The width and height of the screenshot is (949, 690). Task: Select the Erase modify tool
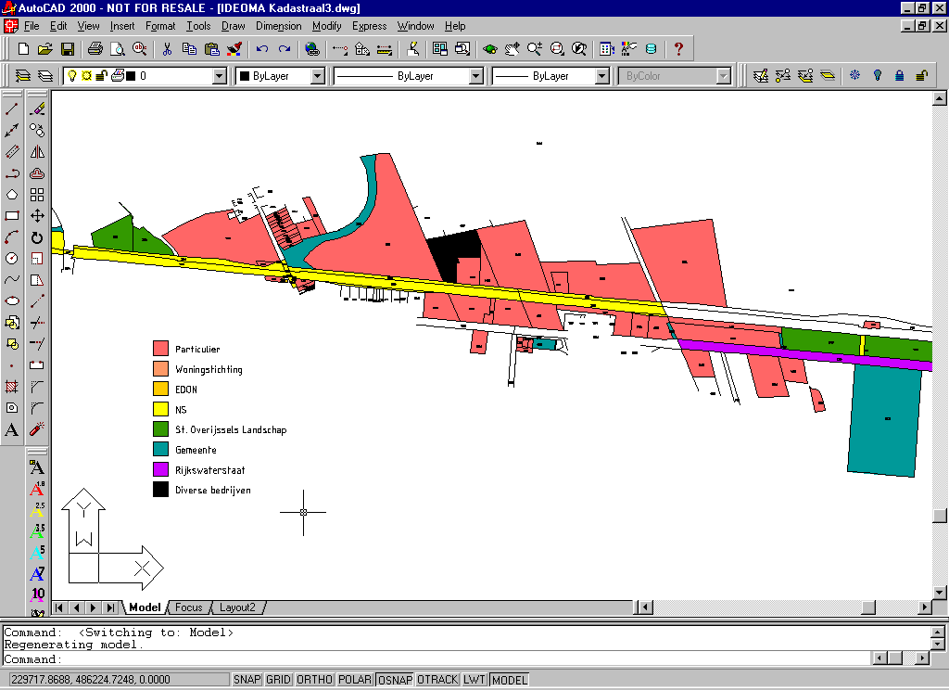pos(37,109)
